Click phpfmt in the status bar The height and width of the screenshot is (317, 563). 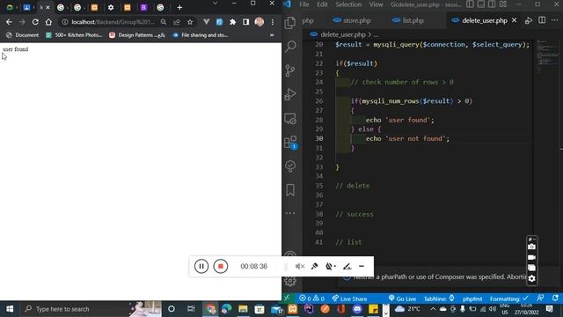(472, 299)
